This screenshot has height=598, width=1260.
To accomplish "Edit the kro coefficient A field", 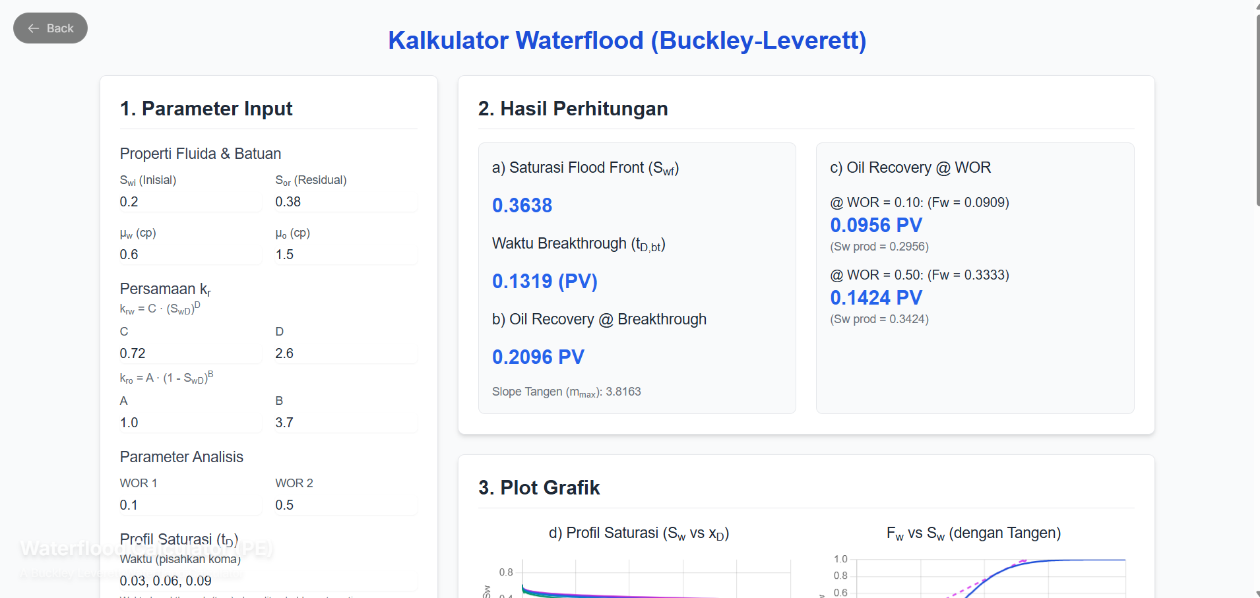I will coord(191,423).
